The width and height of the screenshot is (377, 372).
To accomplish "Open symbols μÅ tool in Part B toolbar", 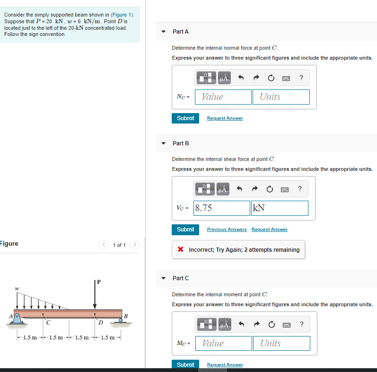I will coord(223,189).
